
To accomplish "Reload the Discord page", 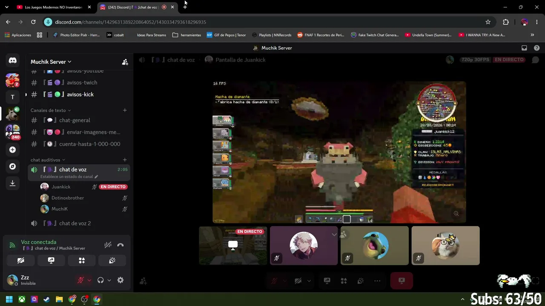I will point(33,22).
